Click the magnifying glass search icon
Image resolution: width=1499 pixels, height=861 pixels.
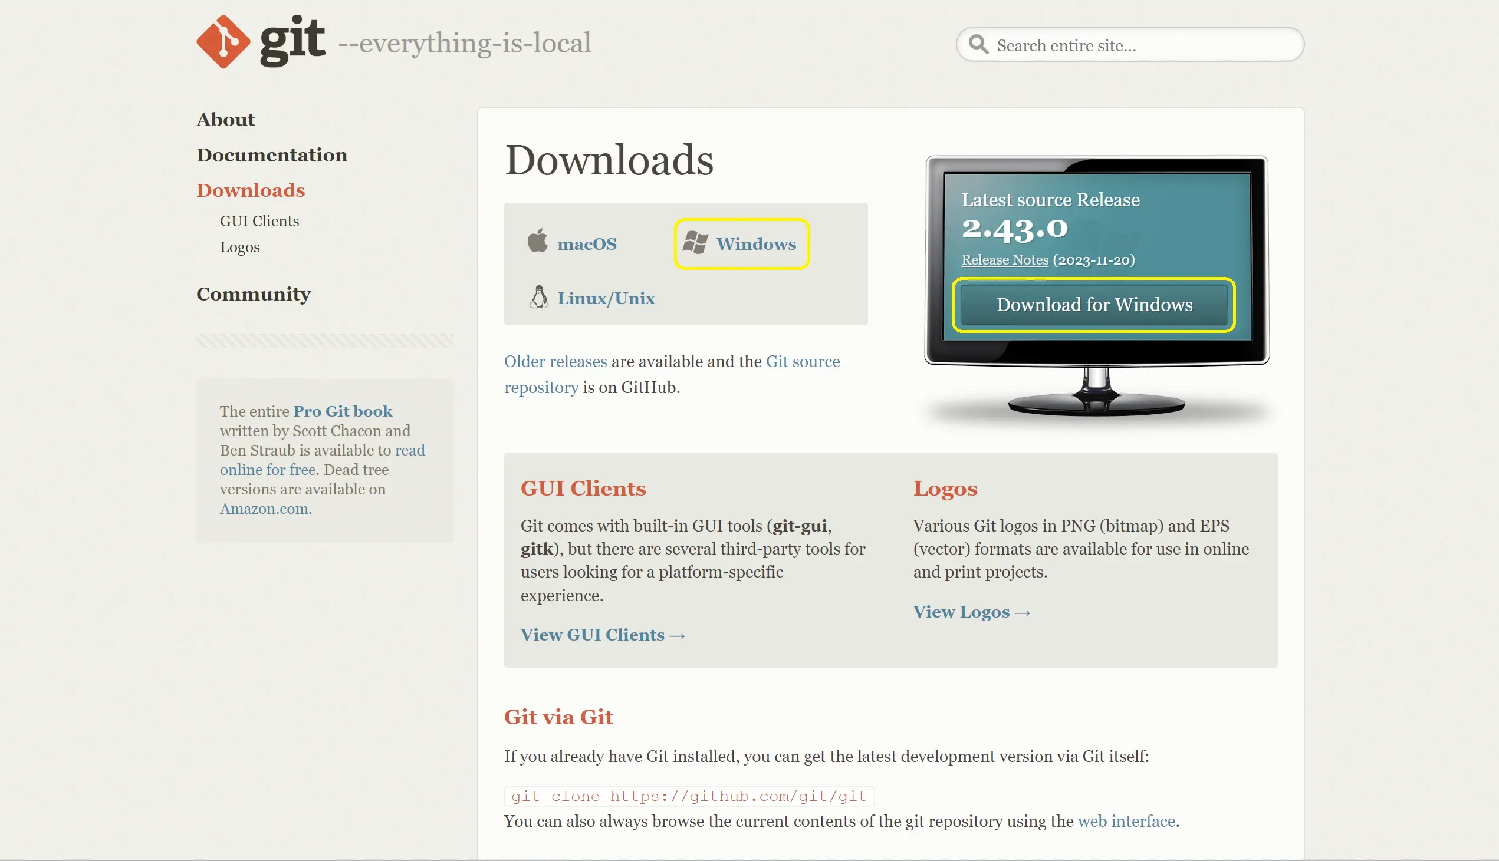(x=978, y=44)
